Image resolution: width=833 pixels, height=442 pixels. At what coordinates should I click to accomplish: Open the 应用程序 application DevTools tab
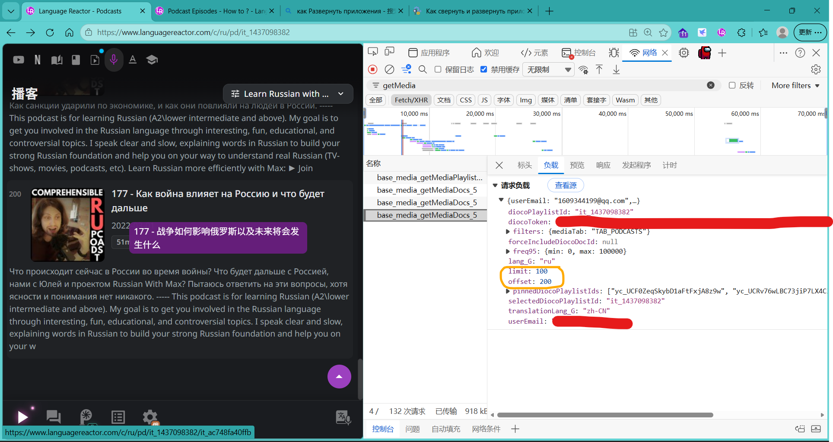[429, 53]
